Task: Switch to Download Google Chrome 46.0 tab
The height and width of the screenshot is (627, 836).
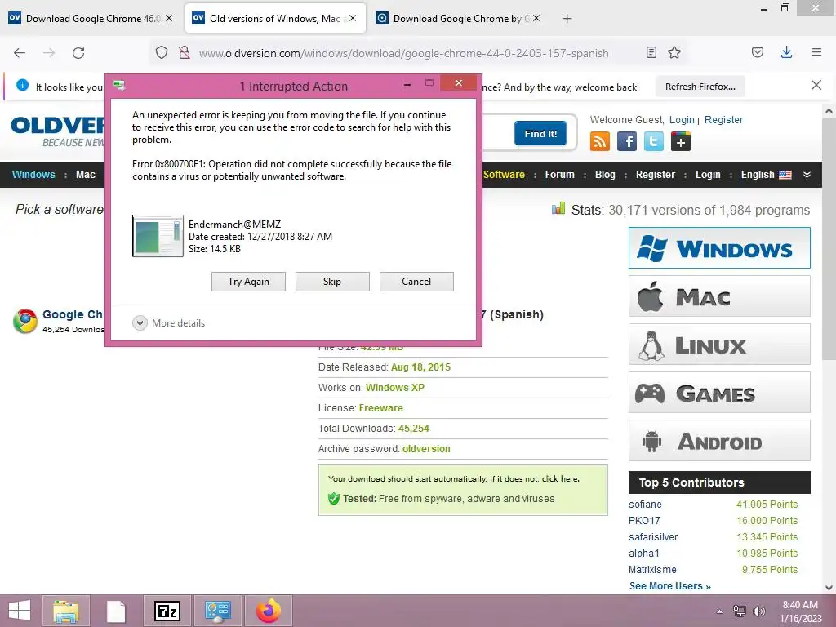Action: [91, 18]
